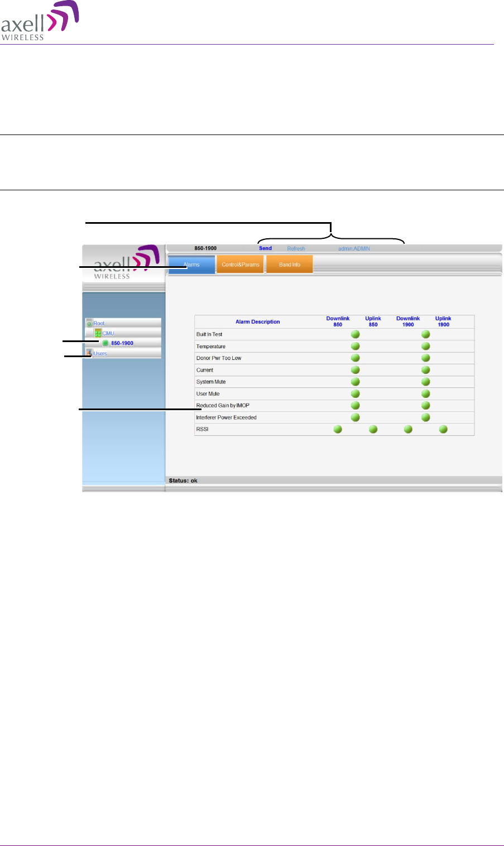Click the 850-1900 title in header bar
504x846 pixels.
pos(205,248)
